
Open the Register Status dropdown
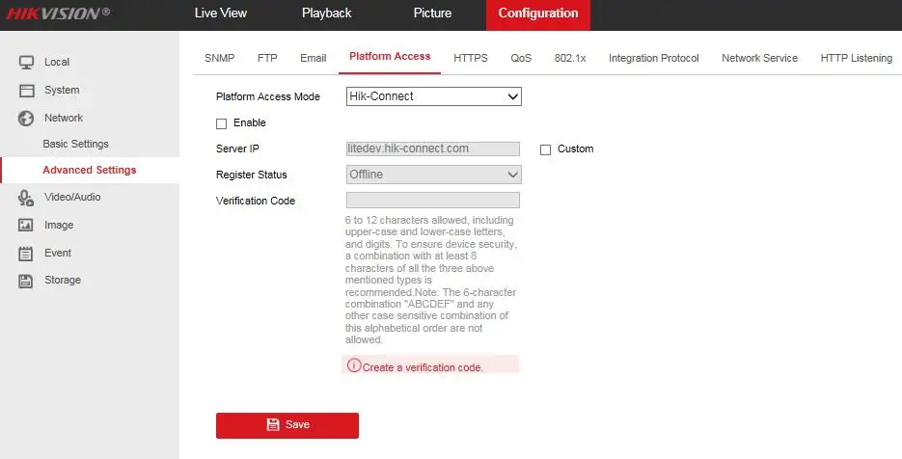tap(434, 175)
